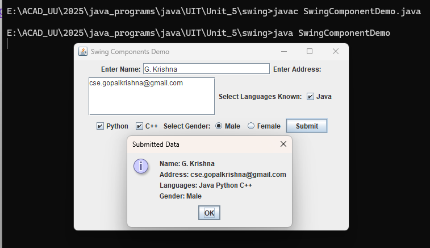Confirm the dialog with OK button
The width and height of the screenshot is (430, 248).
(x=209, y=213)
